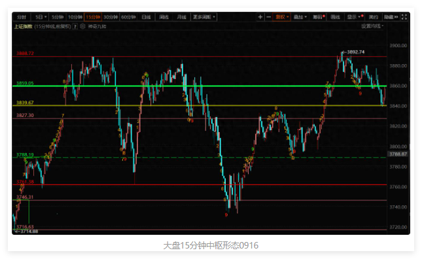
Task: Click the question mark help icon
Action: coord(75,26)
